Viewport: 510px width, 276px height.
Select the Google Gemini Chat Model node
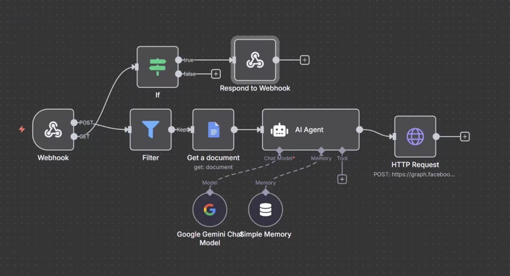pyautogui.click(x=209, y=210)
